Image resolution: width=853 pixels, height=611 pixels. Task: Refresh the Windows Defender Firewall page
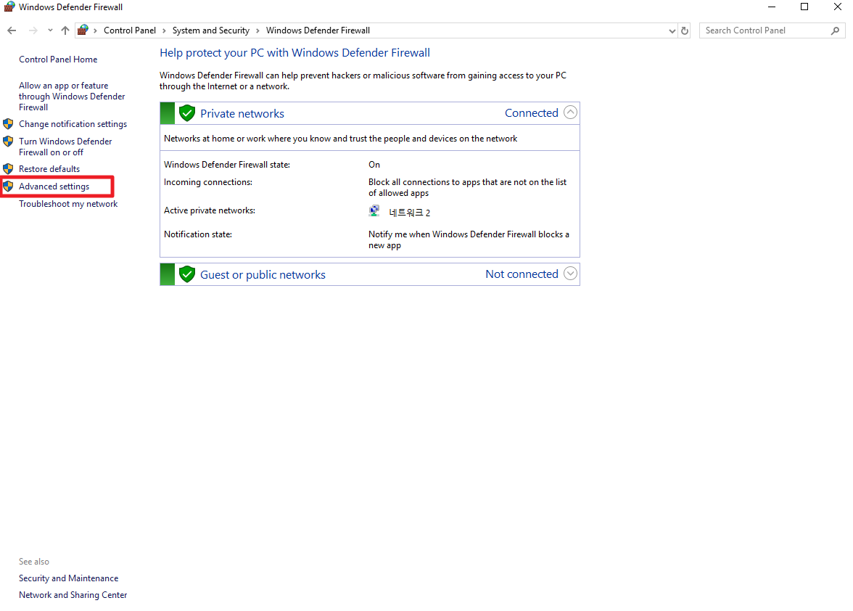[x=685, y=30]
